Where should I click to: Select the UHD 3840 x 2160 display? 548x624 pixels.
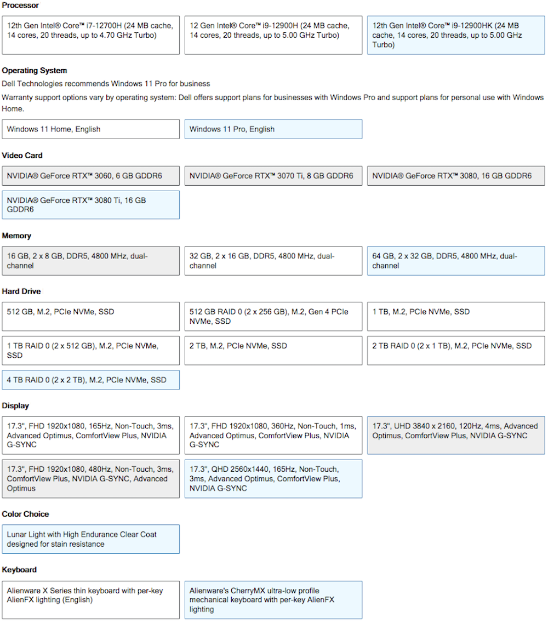(x=456, y=436)
